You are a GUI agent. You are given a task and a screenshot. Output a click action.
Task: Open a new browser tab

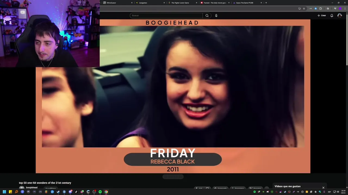pyautogui.click(x=266, y=3)
